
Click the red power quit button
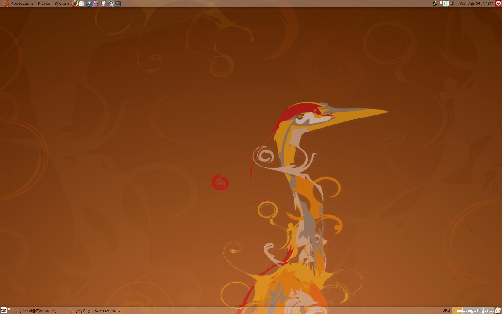[498, 4]
